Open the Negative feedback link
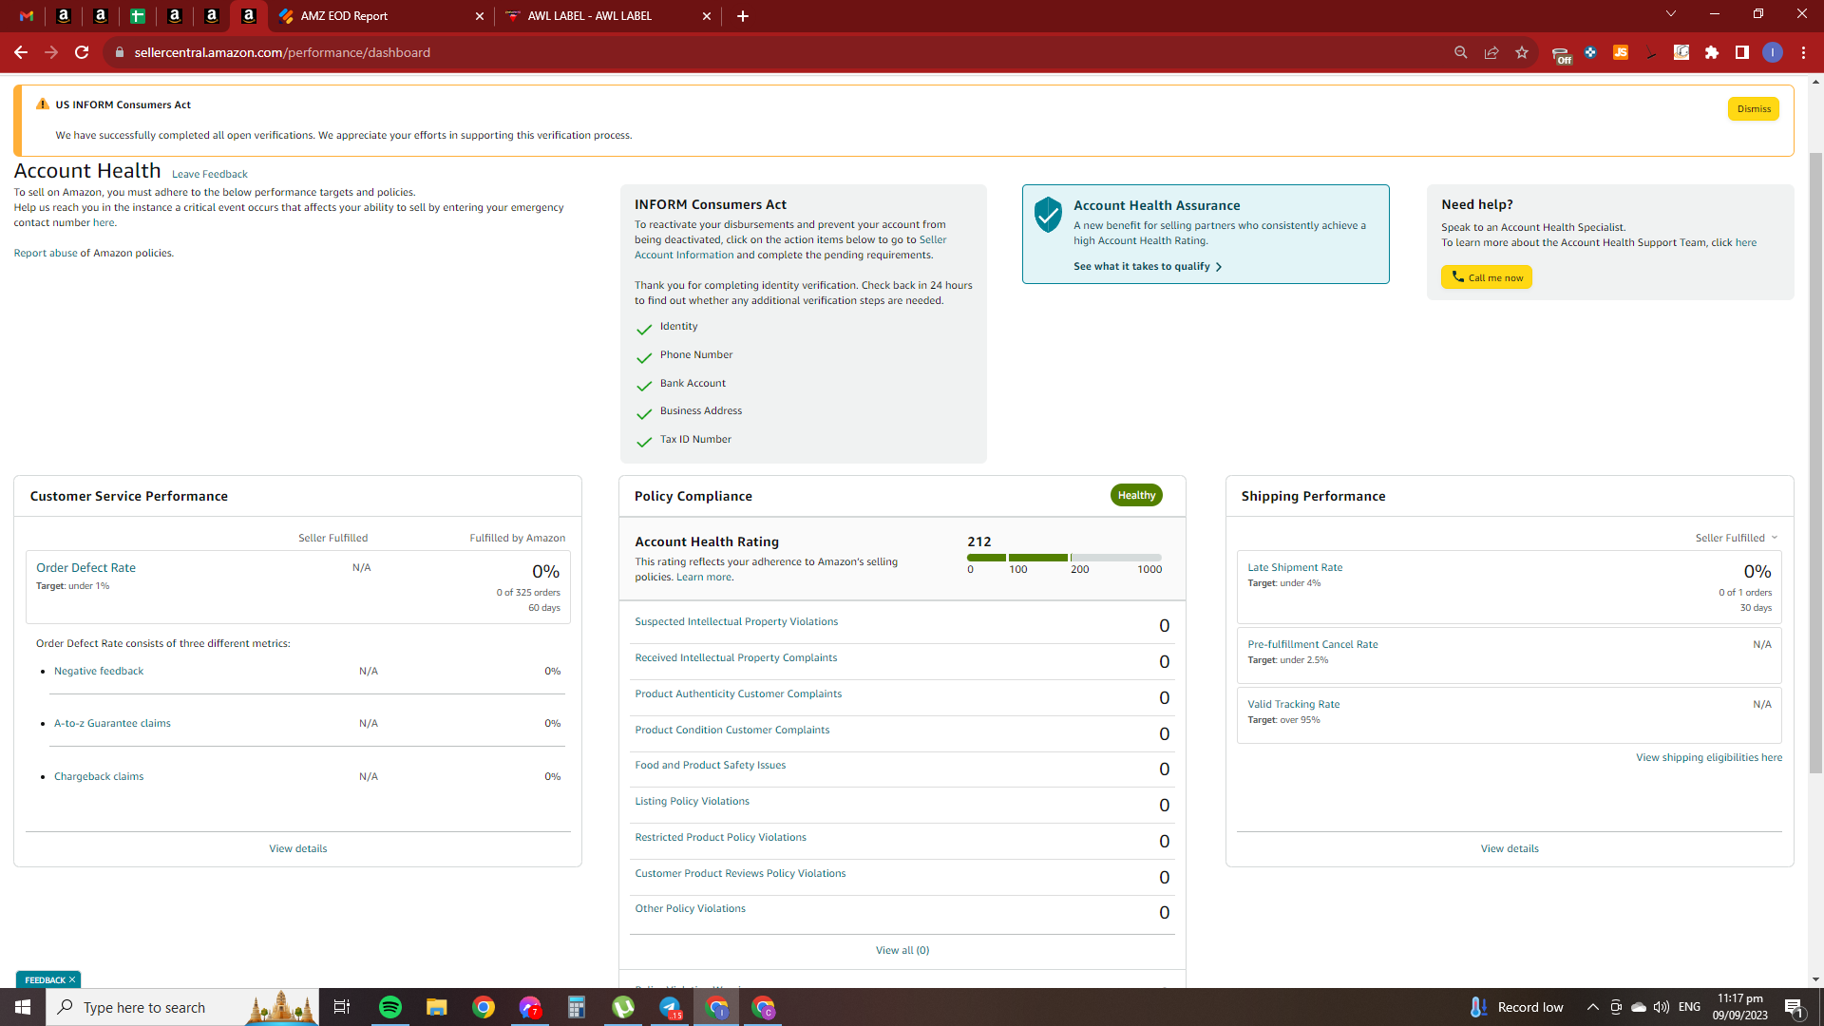The width and height of the screenshot is (1824, 1026). pyautogui.click(x=99, y=672)
